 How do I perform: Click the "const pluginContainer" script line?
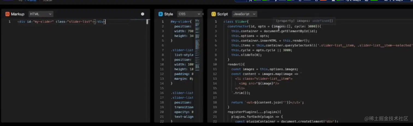tap(287, 121)
